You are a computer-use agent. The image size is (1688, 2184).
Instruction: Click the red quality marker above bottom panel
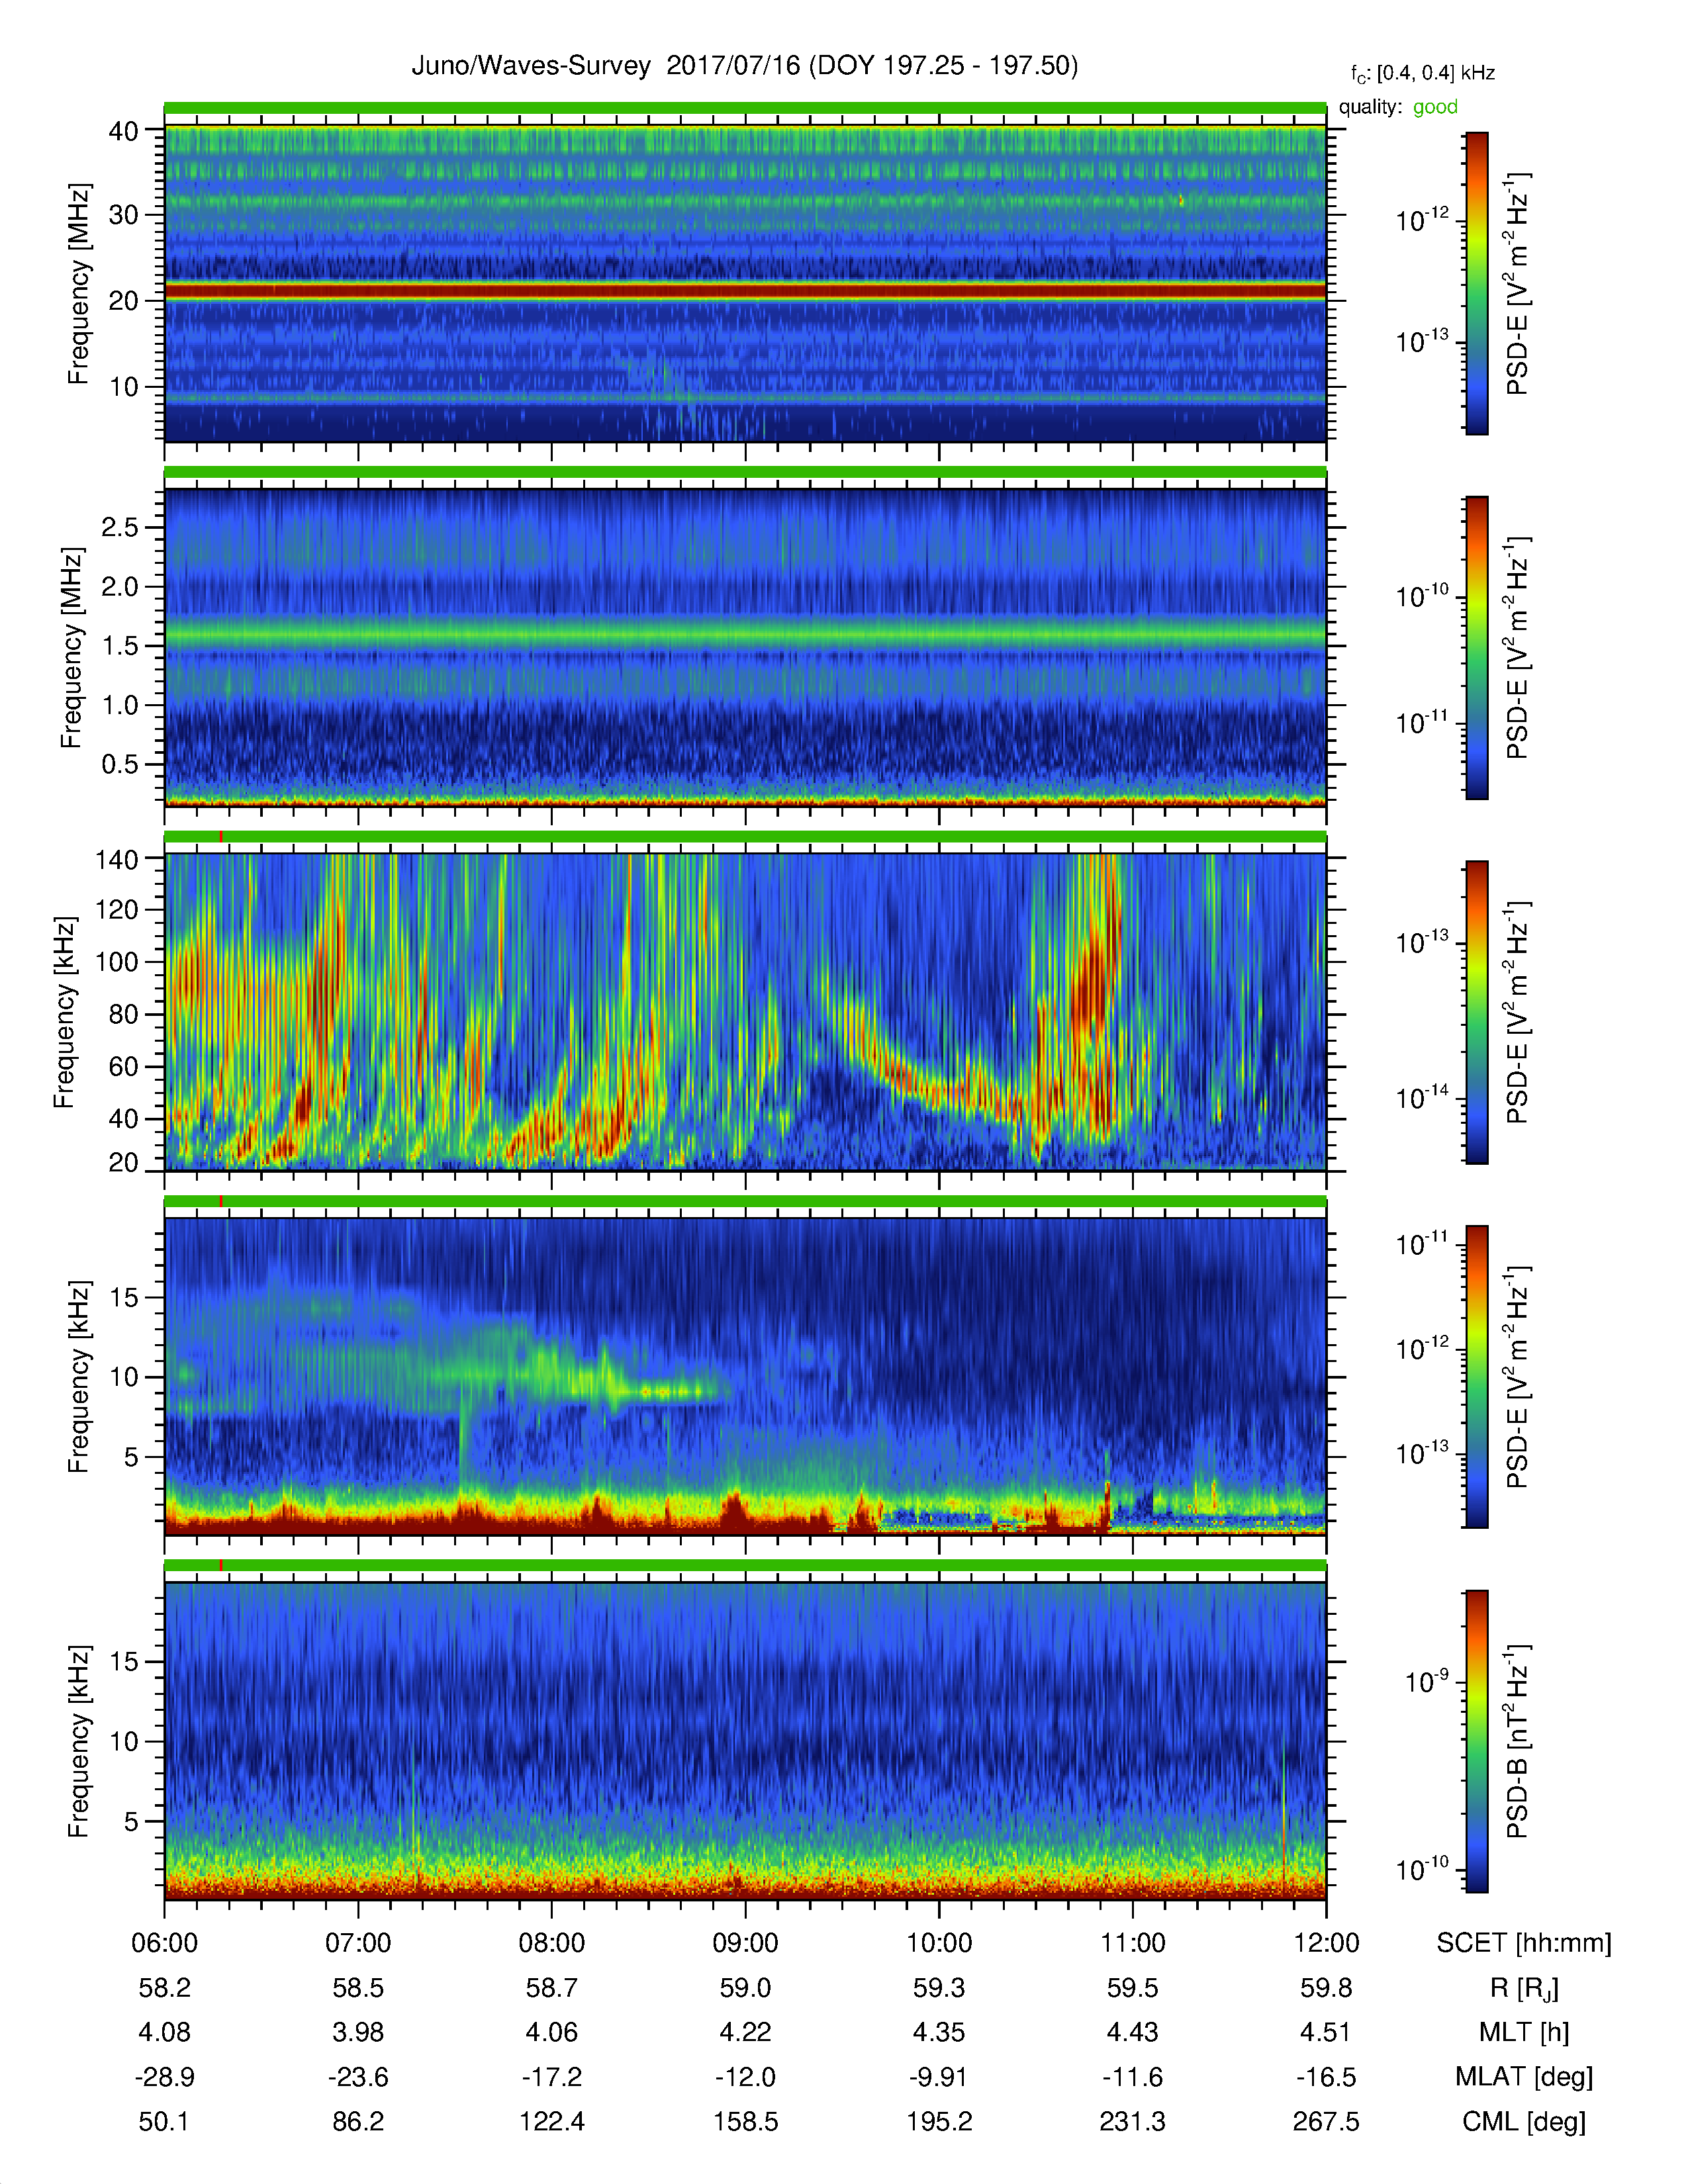[x=221, y=1566]
